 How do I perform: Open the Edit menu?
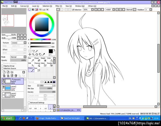(x=14, y=6)
